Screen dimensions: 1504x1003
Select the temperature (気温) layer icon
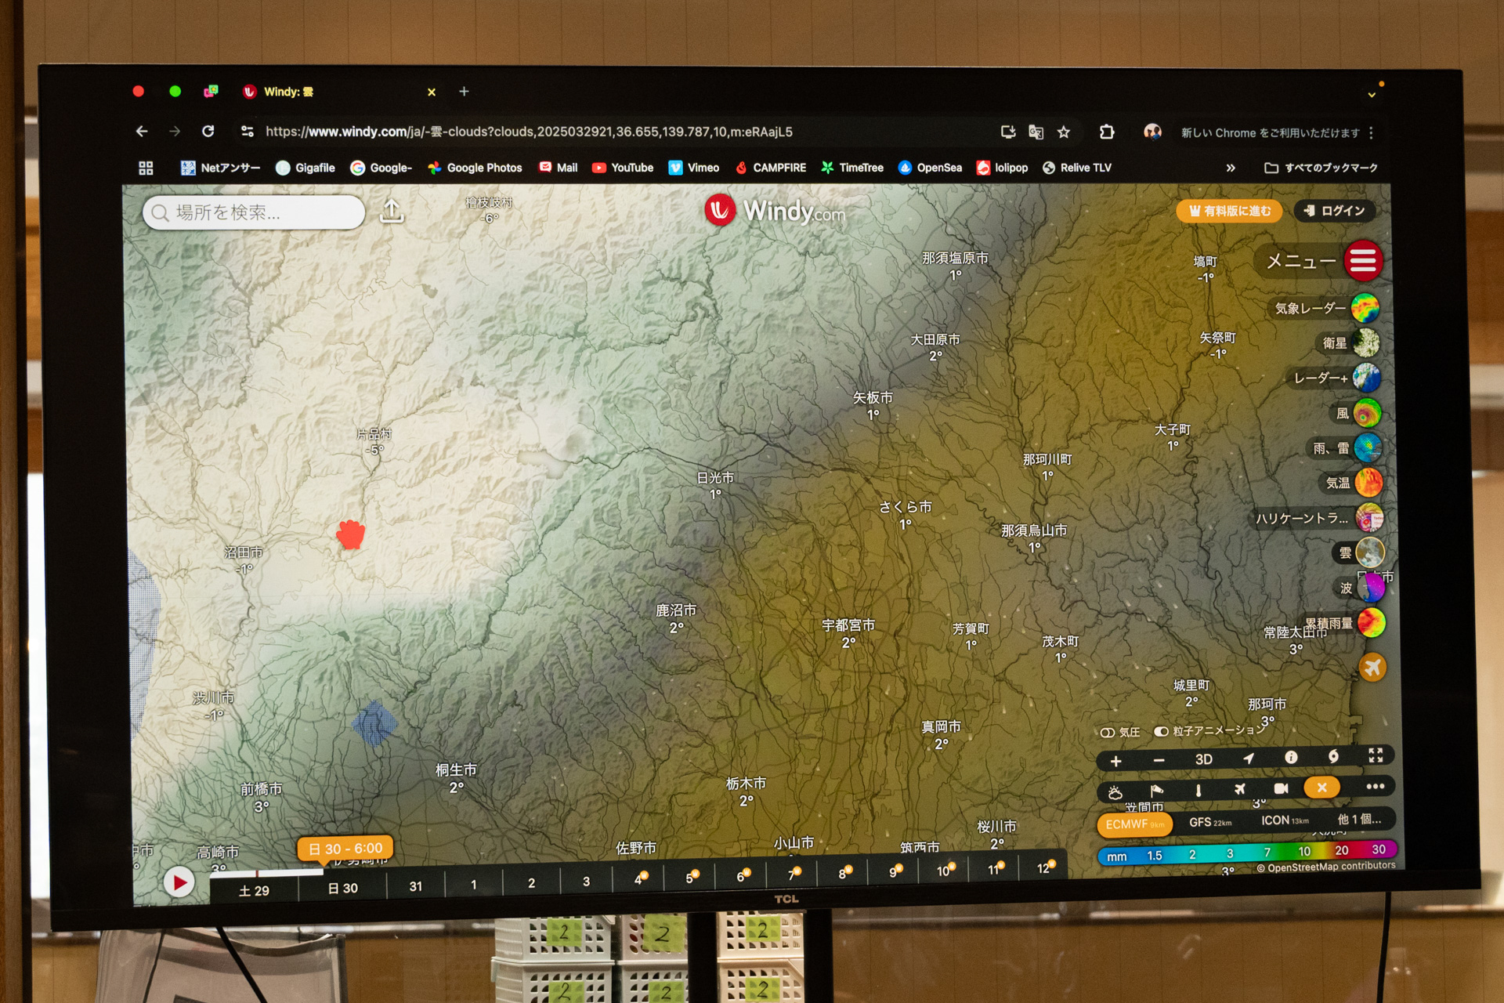coord(1368,483)
